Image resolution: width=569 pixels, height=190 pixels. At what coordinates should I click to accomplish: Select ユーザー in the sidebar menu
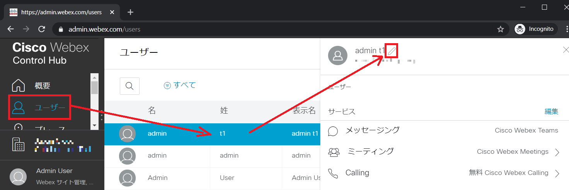50,108
